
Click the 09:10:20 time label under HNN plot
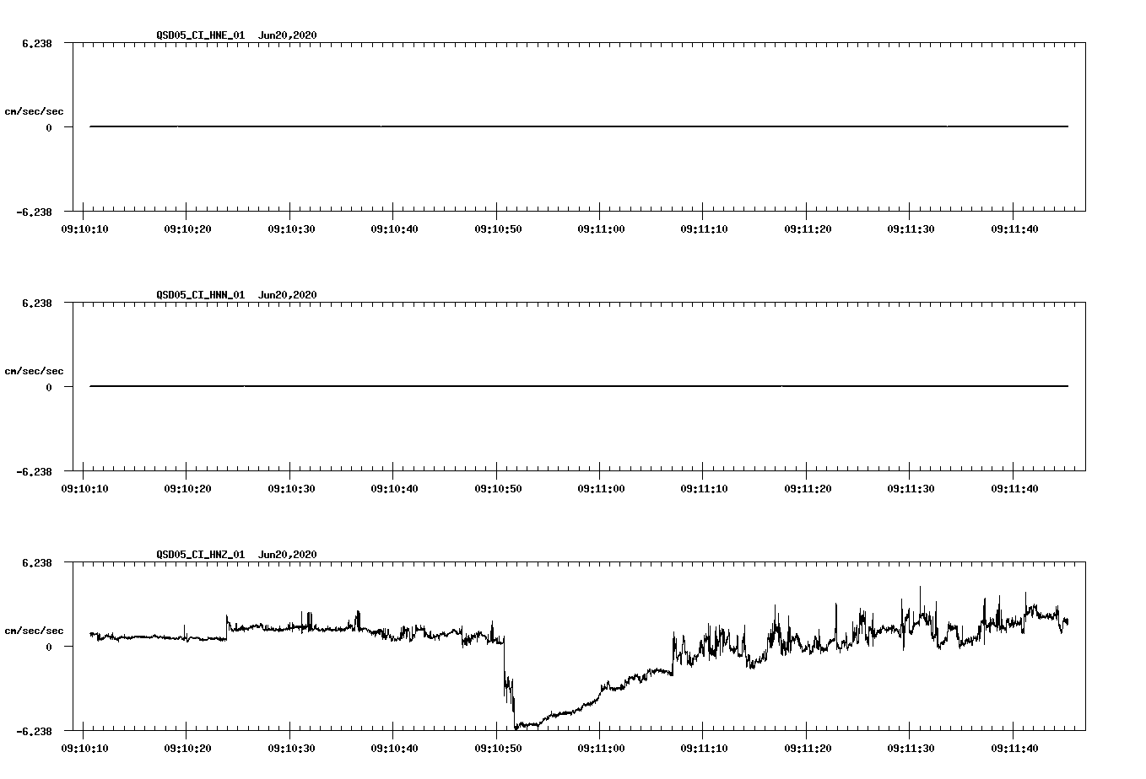click(x=186, y=488)
